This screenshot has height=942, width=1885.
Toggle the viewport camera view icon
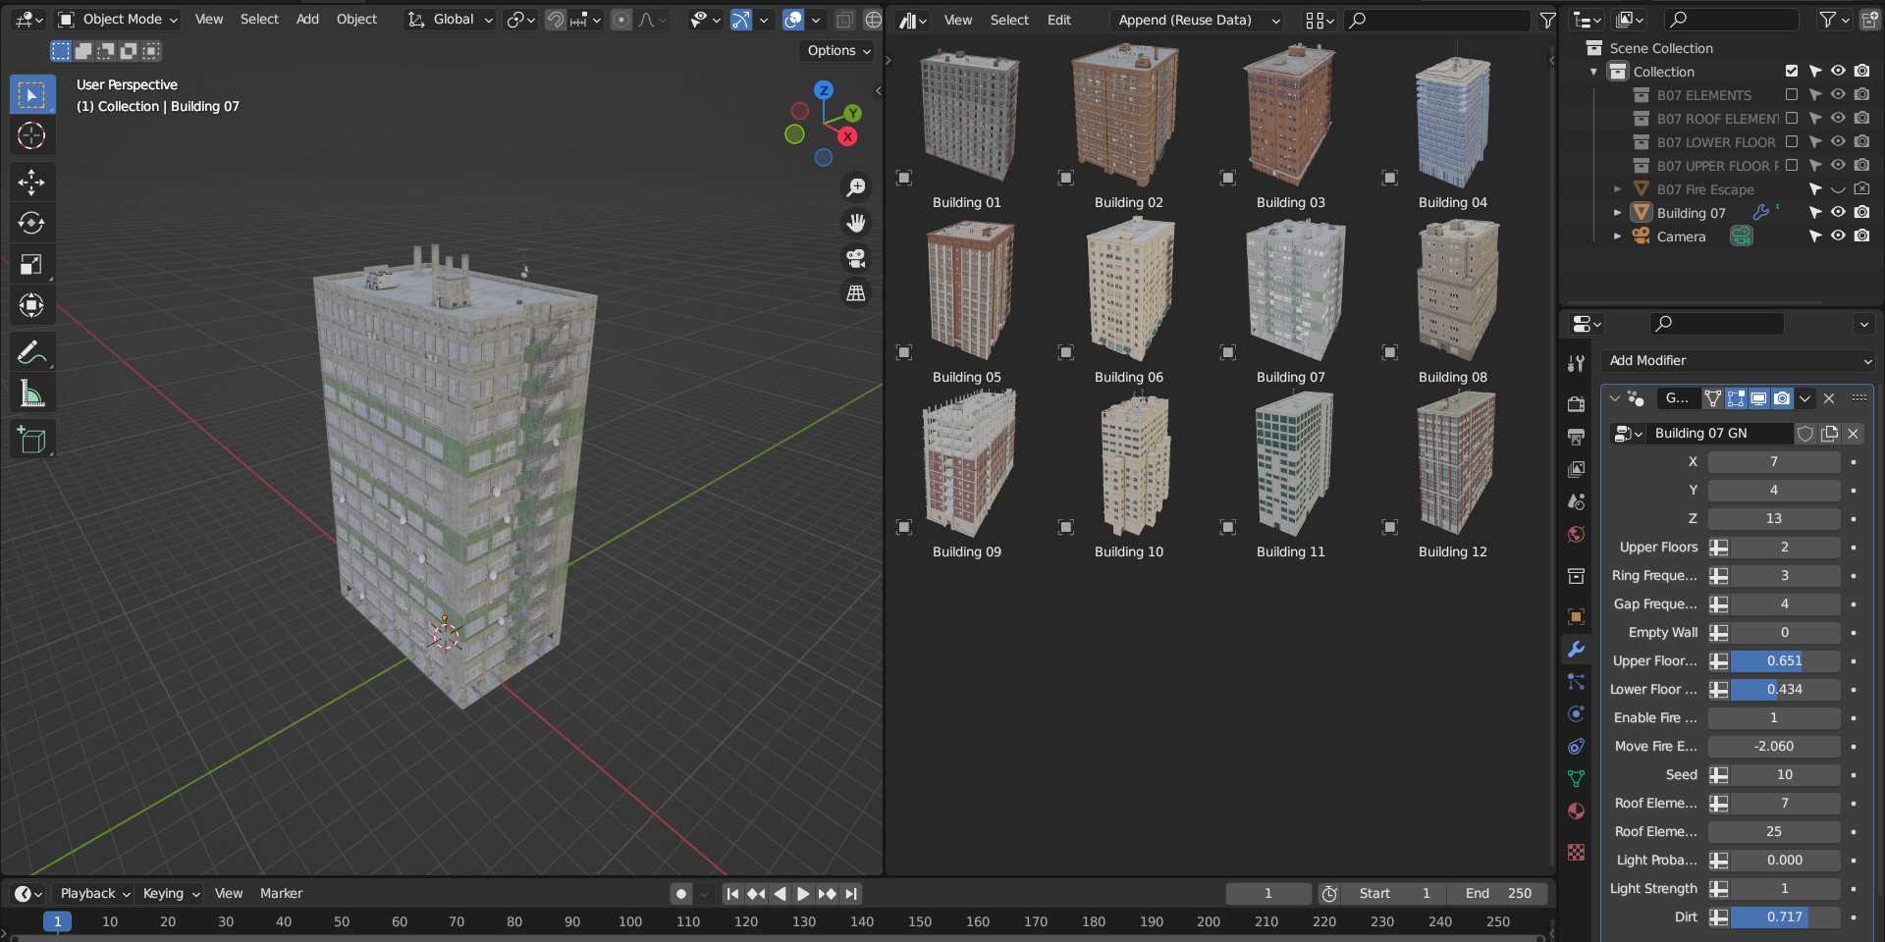pyautogui.click(x=855, y=258)
